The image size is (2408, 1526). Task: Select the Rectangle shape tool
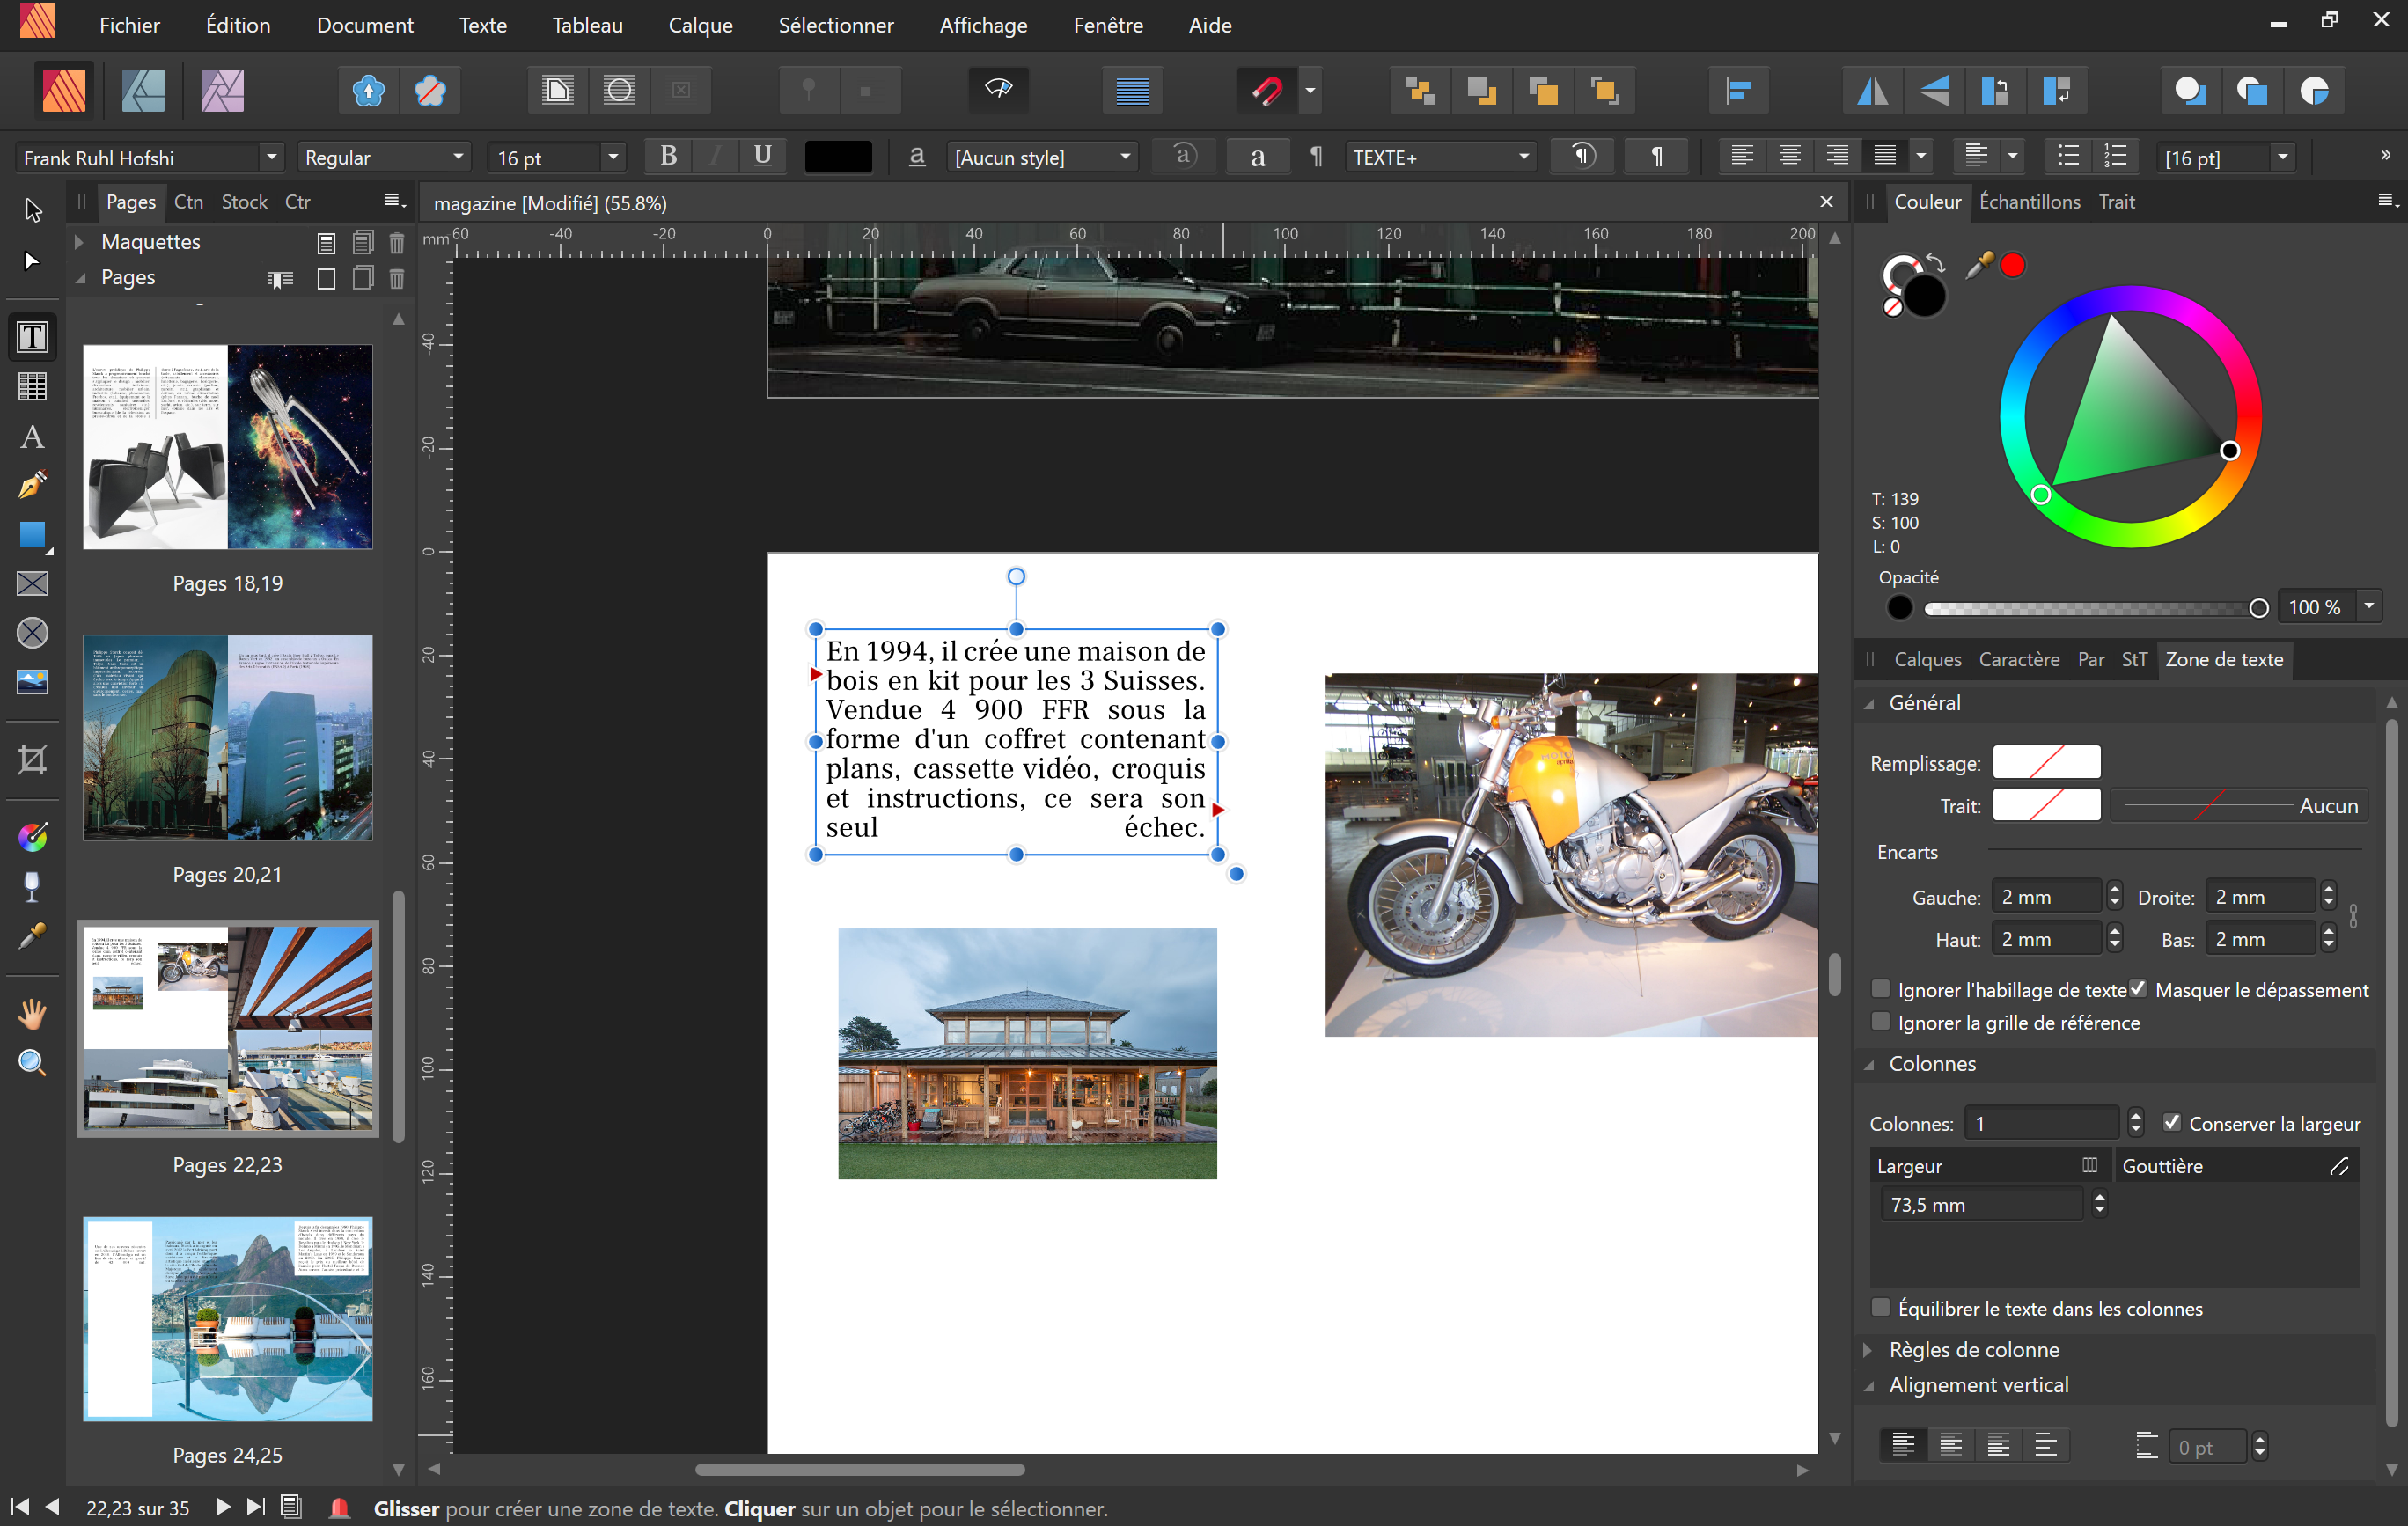32,535
